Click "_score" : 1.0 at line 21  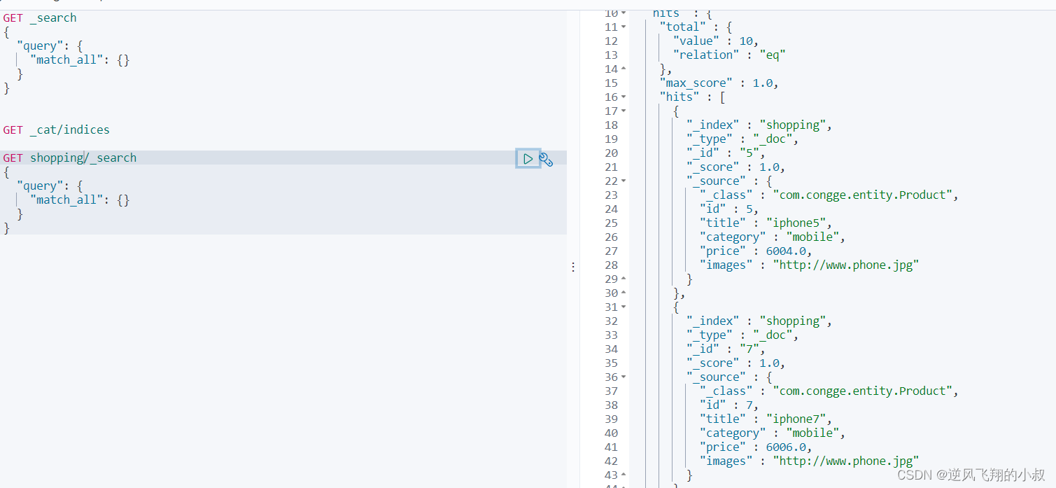(x=735, y=167)
